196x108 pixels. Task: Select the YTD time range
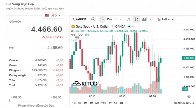pyautogui.click(x=104, y=103)
